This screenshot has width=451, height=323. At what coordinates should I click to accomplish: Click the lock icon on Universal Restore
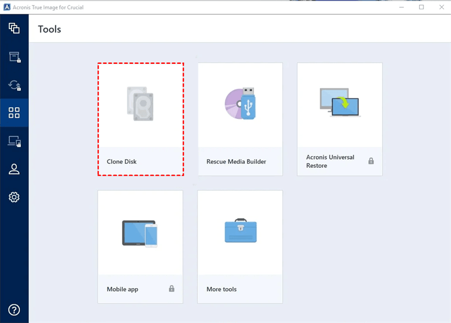click(x=371, y=161)
